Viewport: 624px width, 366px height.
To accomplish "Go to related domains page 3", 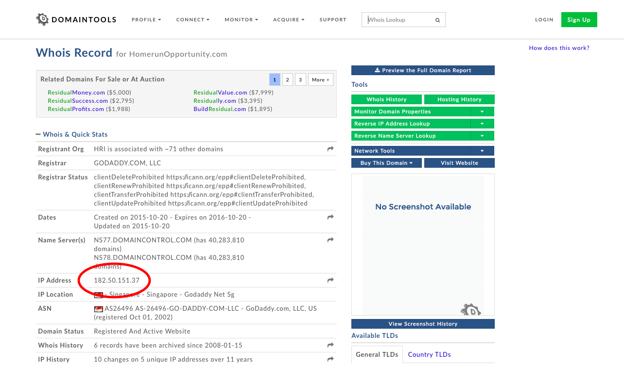I will click(300, 80).
